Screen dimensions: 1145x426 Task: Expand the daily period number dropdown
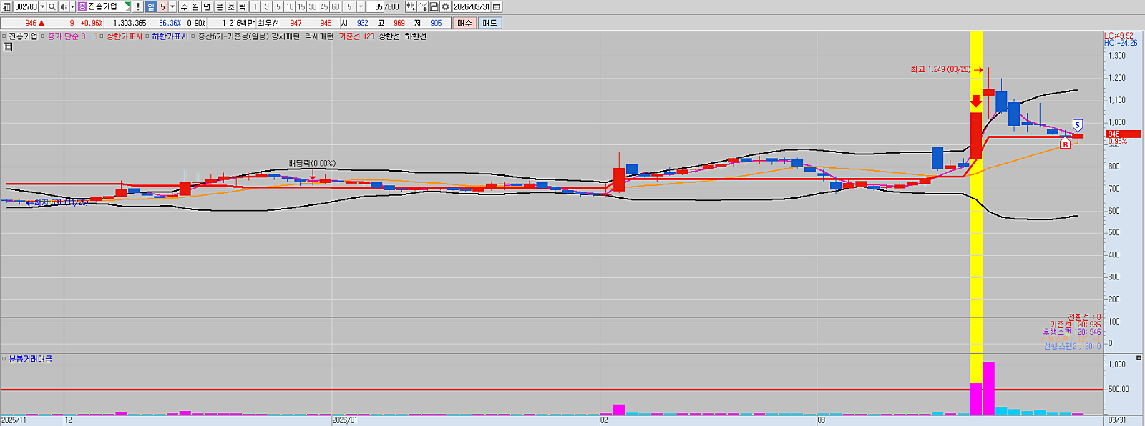172,6
